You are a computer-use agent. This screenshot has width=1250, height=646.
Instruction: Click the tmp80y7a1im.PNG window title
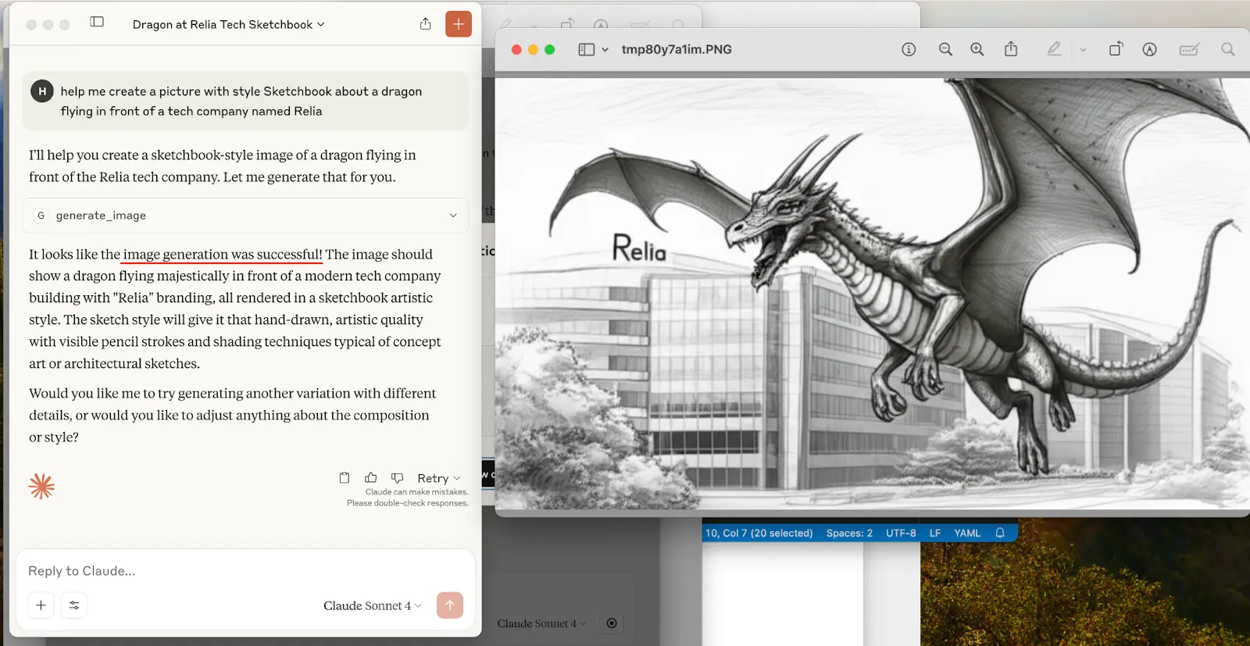677,49
